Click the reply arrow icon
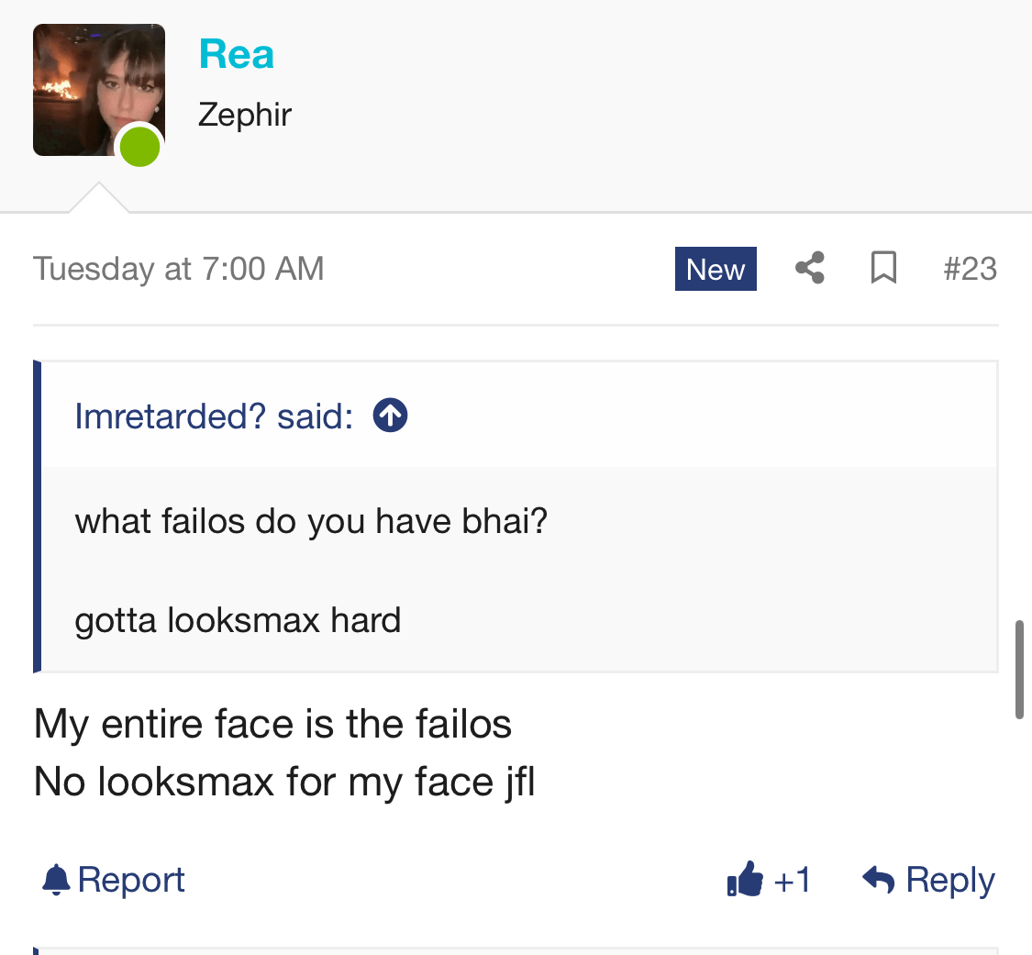This screenshot has height=955, width=1032. (879, 879)
